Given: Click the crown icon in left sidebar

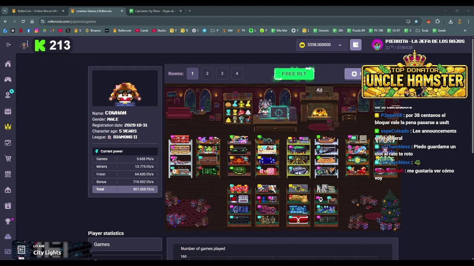Looking at the screenshot, I should pyautogui.click(x=8, y=127).
